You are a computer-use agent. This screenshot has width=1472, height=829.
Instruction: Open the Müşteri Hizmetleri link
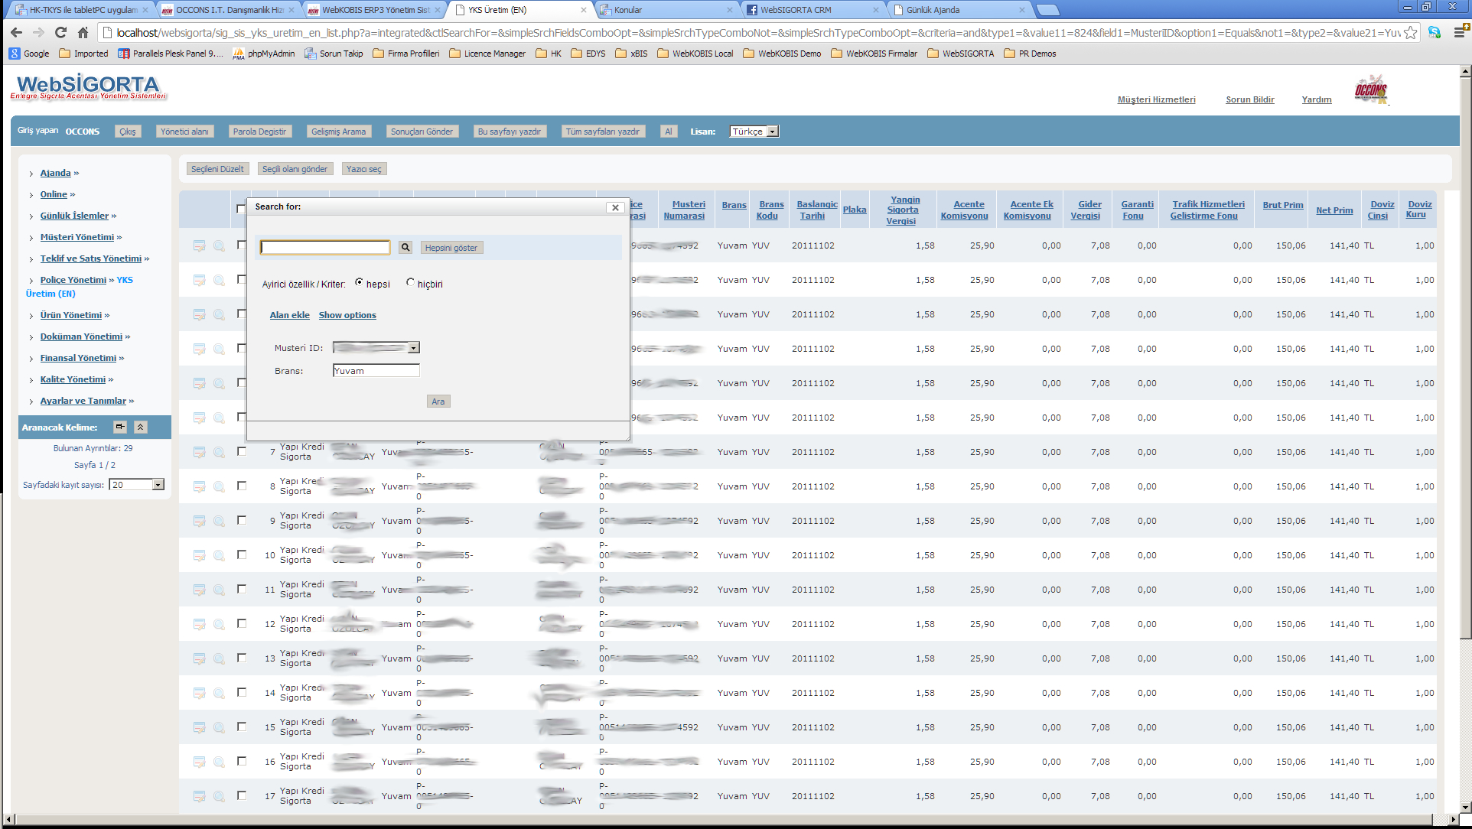click(1156, 99)
